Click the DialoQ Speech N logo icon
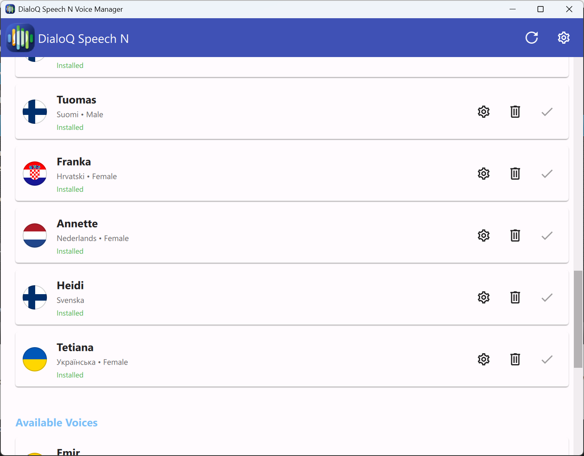584x456 pixels. [x=20, y=38]
